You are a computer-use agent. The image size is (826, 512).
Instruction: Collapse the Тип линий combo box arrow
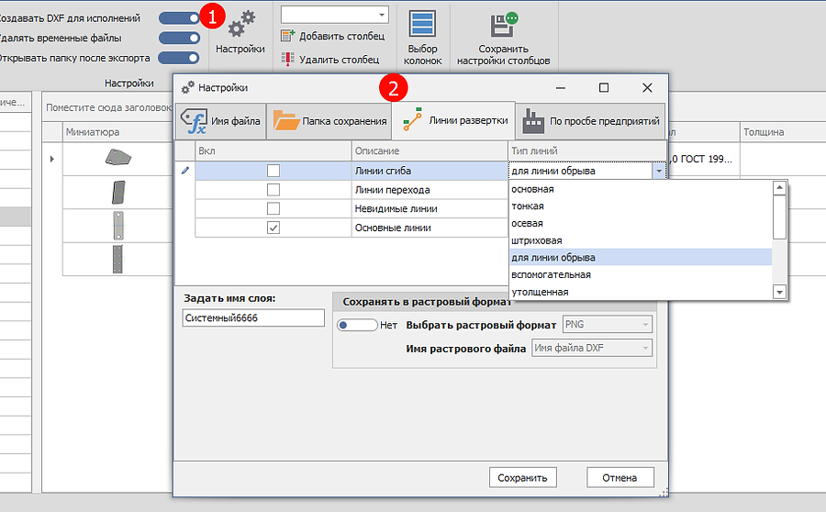tap(658, 171)
